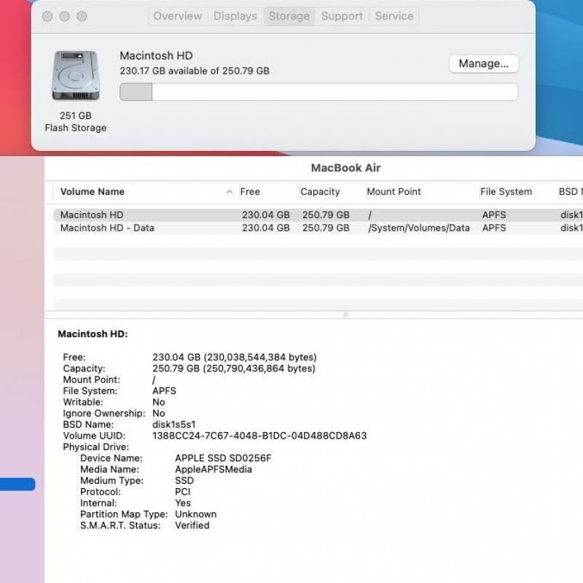Viewport: 583px width, 583px height.
Task: Select the Macintosh HD - Data row
Action: [x=318, y=228]
